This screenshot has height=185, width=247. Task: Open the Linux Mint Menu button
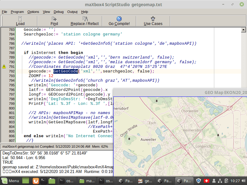(10, 181)
